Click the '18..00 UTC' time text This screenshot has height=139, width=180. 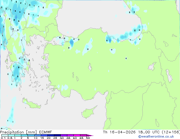pyautogui.click(x=149, y=132)
